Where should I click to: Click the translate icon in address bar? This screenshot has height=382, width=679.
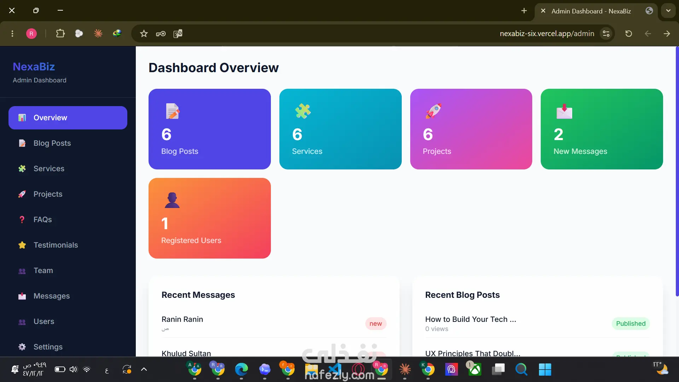[178, 34]
